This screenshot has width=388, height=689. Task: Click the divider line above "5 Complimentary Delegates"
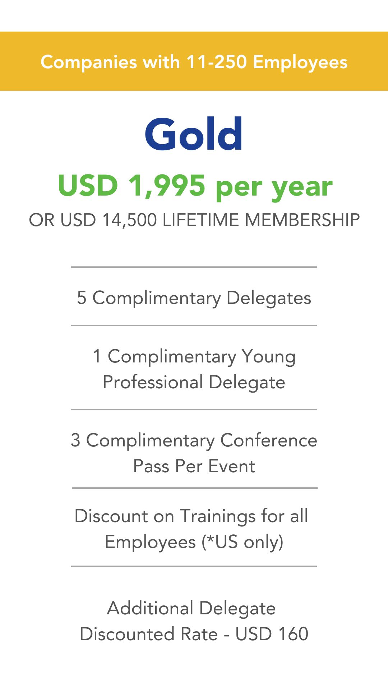194,267
